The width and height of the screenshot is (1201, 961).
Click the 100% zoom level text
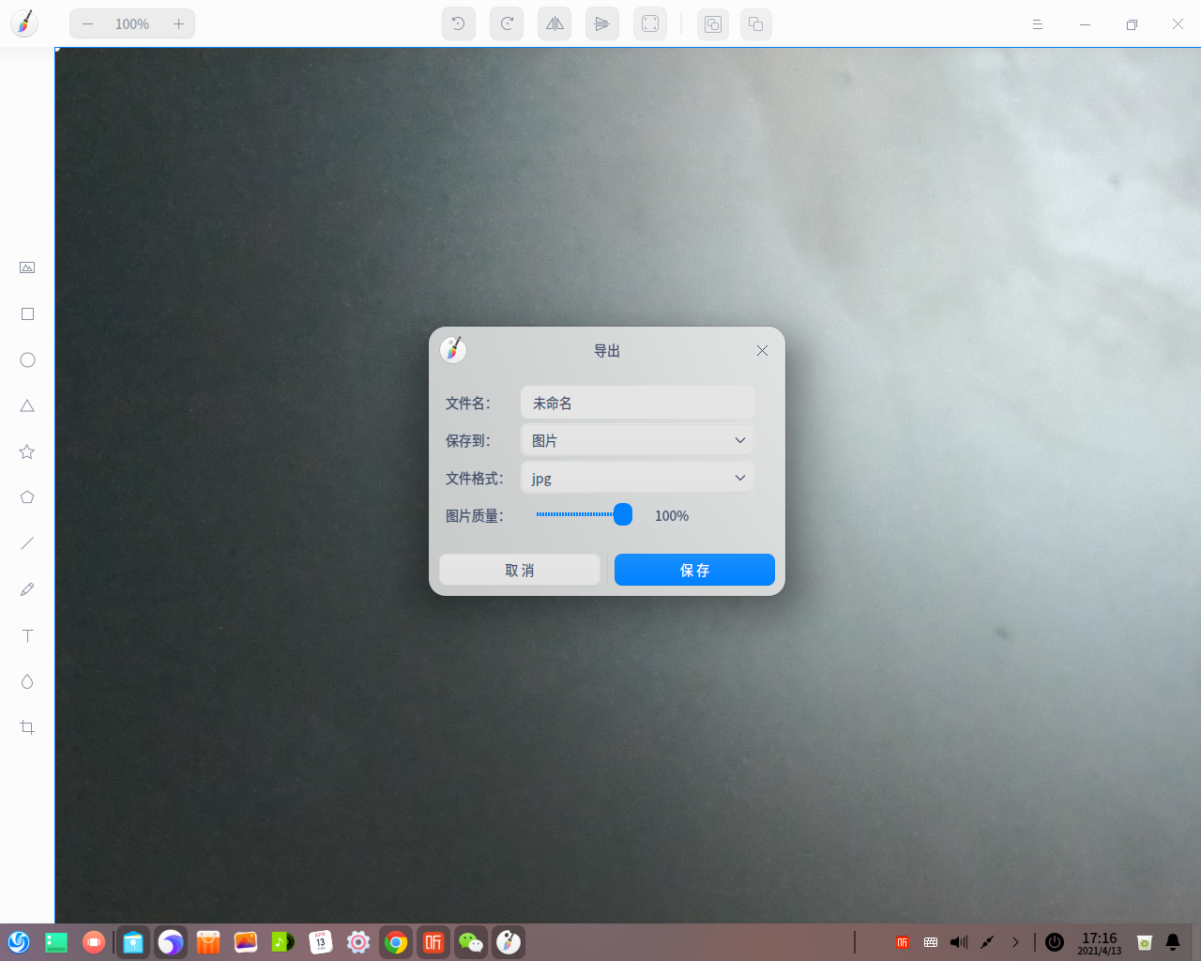coord(132,24)
